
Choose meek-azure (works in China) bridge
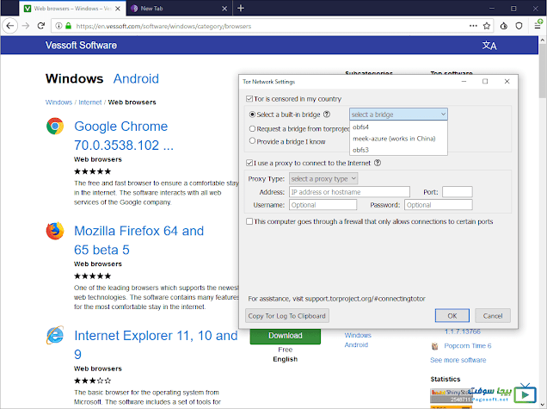[x=398, y=139]
